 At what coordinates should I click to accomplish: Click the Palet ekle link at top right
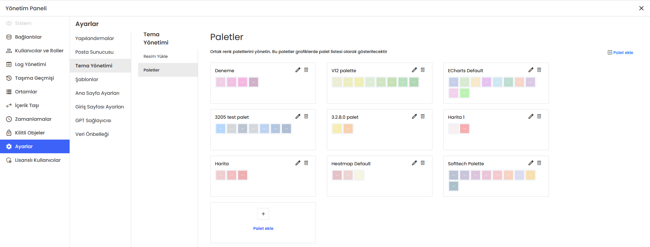(621, 53)
